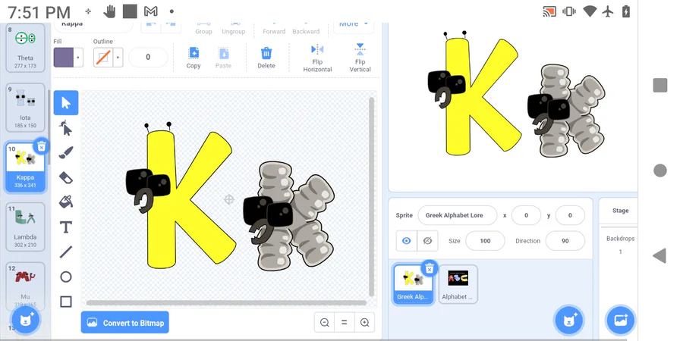Delete the Kappa costume
This screenshot has width=683, height=341.
tap(41, 147)
